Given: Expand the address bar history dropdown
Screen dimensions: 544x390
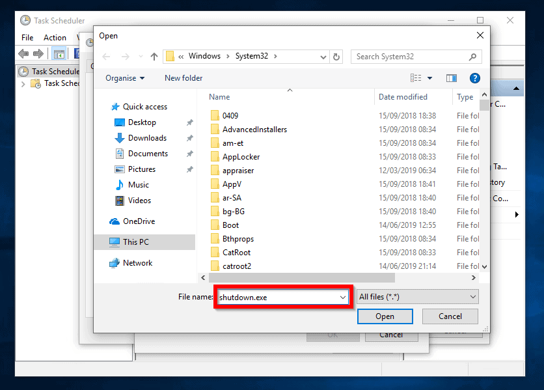Looking at the screenshot, I should [323, 57].
